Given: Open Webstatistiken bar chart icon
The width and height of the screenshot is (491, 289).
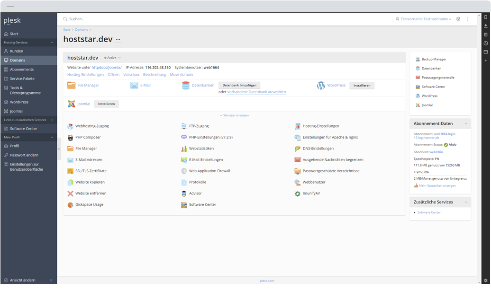Looking at the screenshot, I should [x=184, y=149].
